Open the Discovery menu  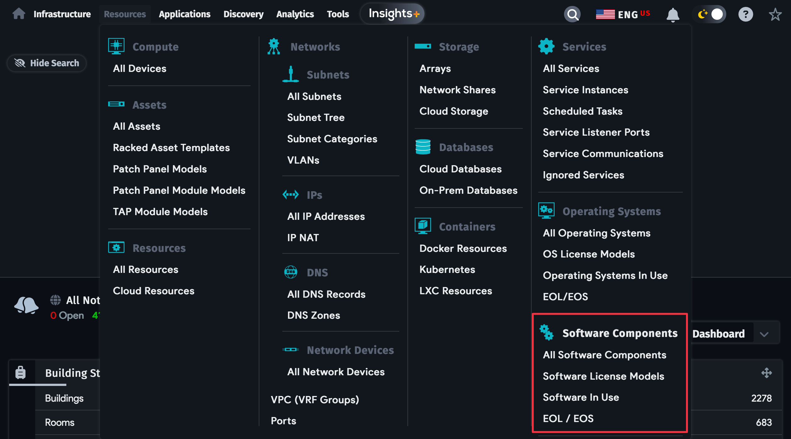click(243, 14)
